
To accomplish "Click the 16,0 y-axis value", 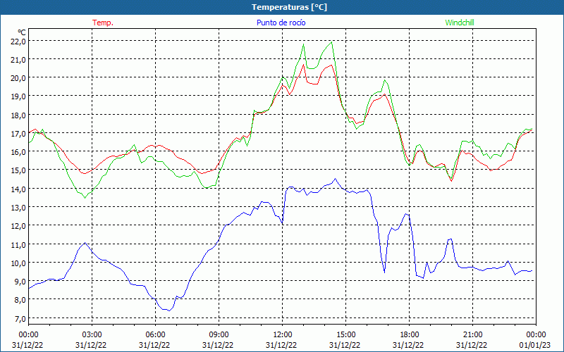I will coord(18,152).
